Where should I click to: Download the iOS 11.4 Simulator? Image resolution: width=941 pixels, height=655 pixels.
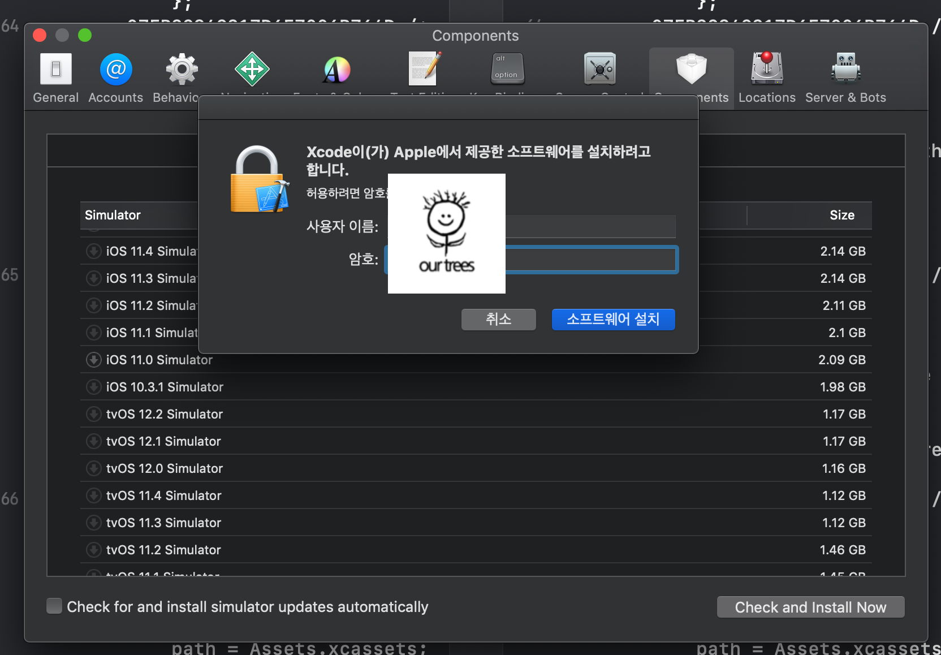tap(93, 251)
